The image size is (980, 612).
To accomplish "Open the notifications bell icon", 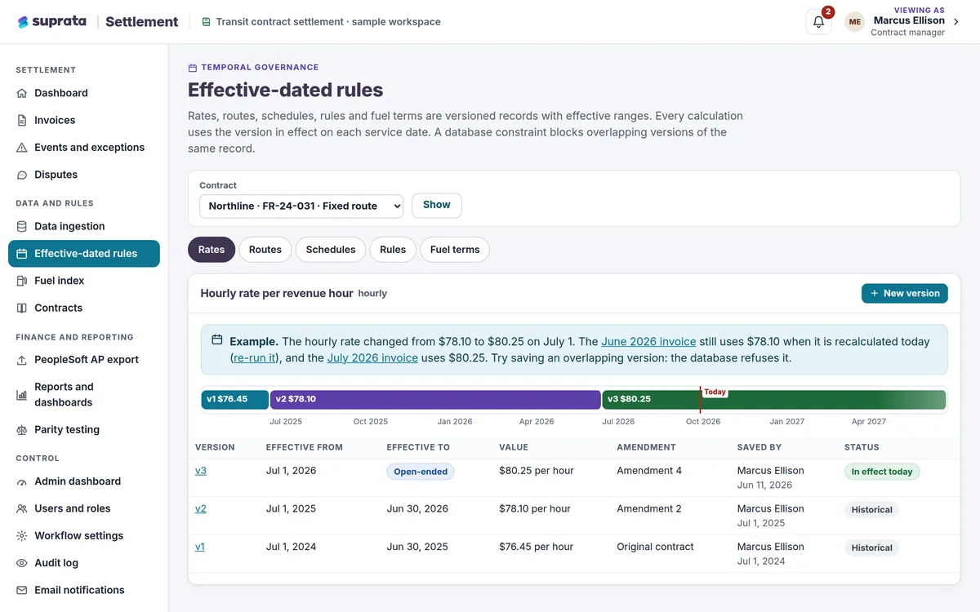I will [x=818, y=22].
